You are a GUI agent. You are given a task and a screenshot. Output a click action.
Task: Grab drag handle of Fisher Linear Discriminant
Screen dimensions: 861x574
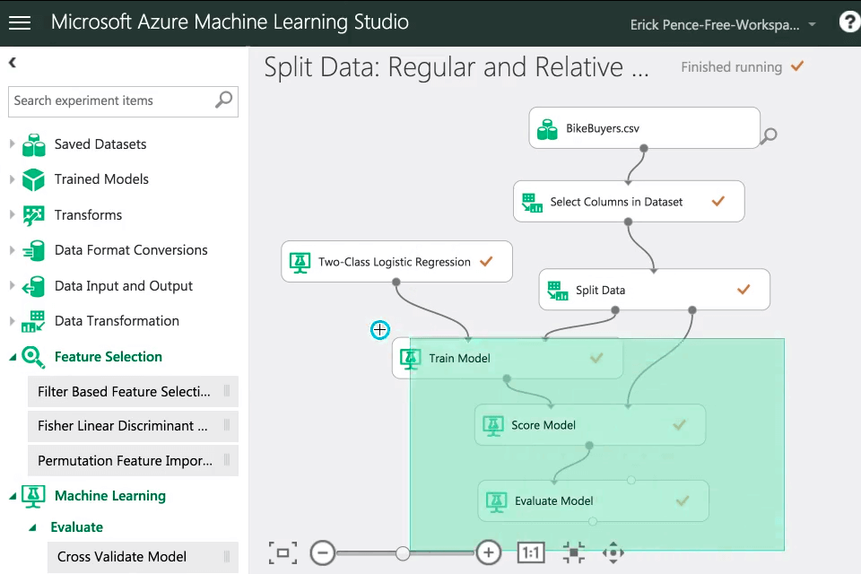point(227,426)
